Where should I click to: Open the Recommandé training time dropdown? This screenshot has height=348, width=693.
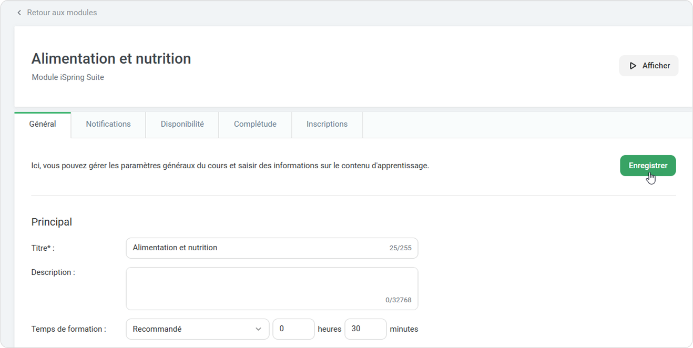tap(192, 329)
